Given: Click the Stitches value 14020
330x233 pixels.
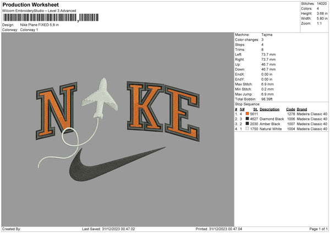Looking at the screenshot, I should pyautogui.click(x=322, y=4).
